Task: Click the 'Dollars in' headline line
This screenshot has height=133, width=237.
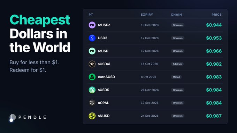Action: (38, 34)
